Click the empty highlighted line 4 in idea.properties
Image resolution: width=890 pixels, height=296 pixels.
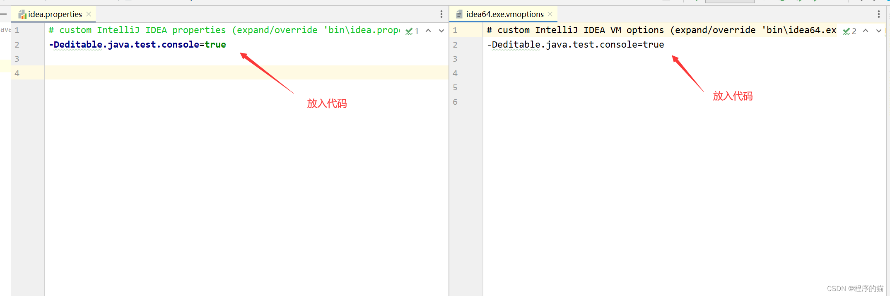click(247, 72)
